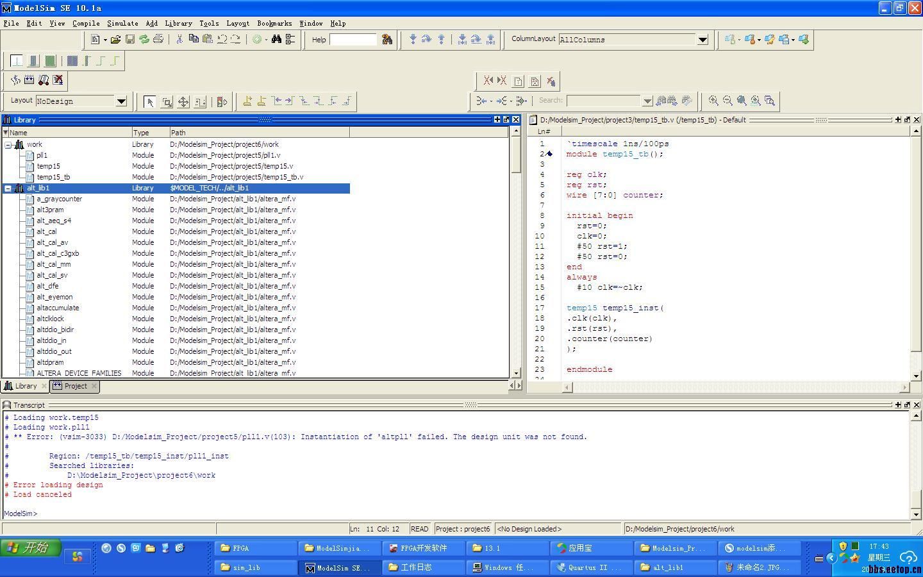The width and height of the screenshot is (923, 577).
Task: Click the Zoom Out magnifier icon
Action: click(x=728, y=101)
